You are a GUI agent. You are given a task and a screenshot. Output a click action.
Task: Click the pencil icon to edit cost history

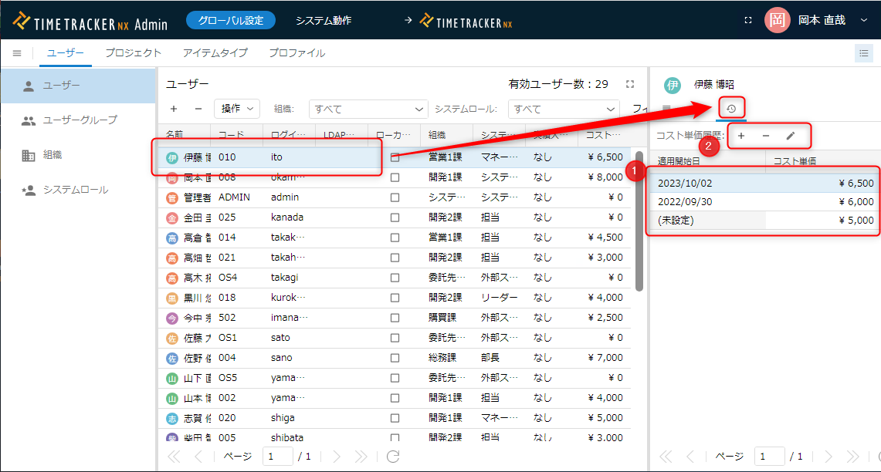click(x=790, y=136)
